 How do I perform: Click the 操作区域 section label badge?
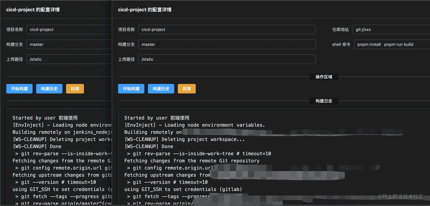[324, 77]
